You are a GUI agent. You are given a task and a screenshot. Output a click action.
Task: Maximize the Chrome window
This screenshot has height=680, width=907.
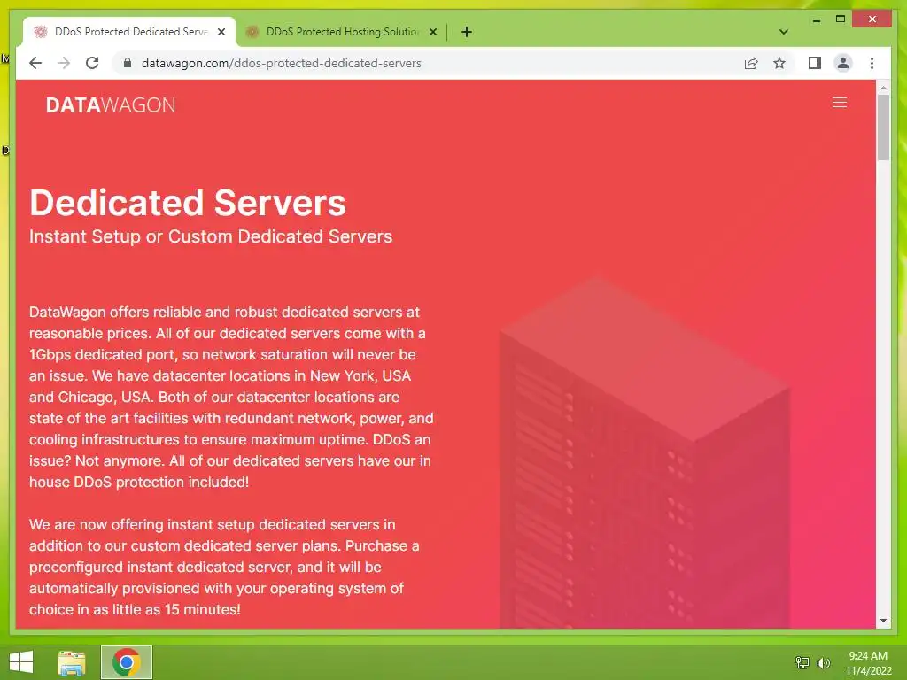tap(841, 19)
